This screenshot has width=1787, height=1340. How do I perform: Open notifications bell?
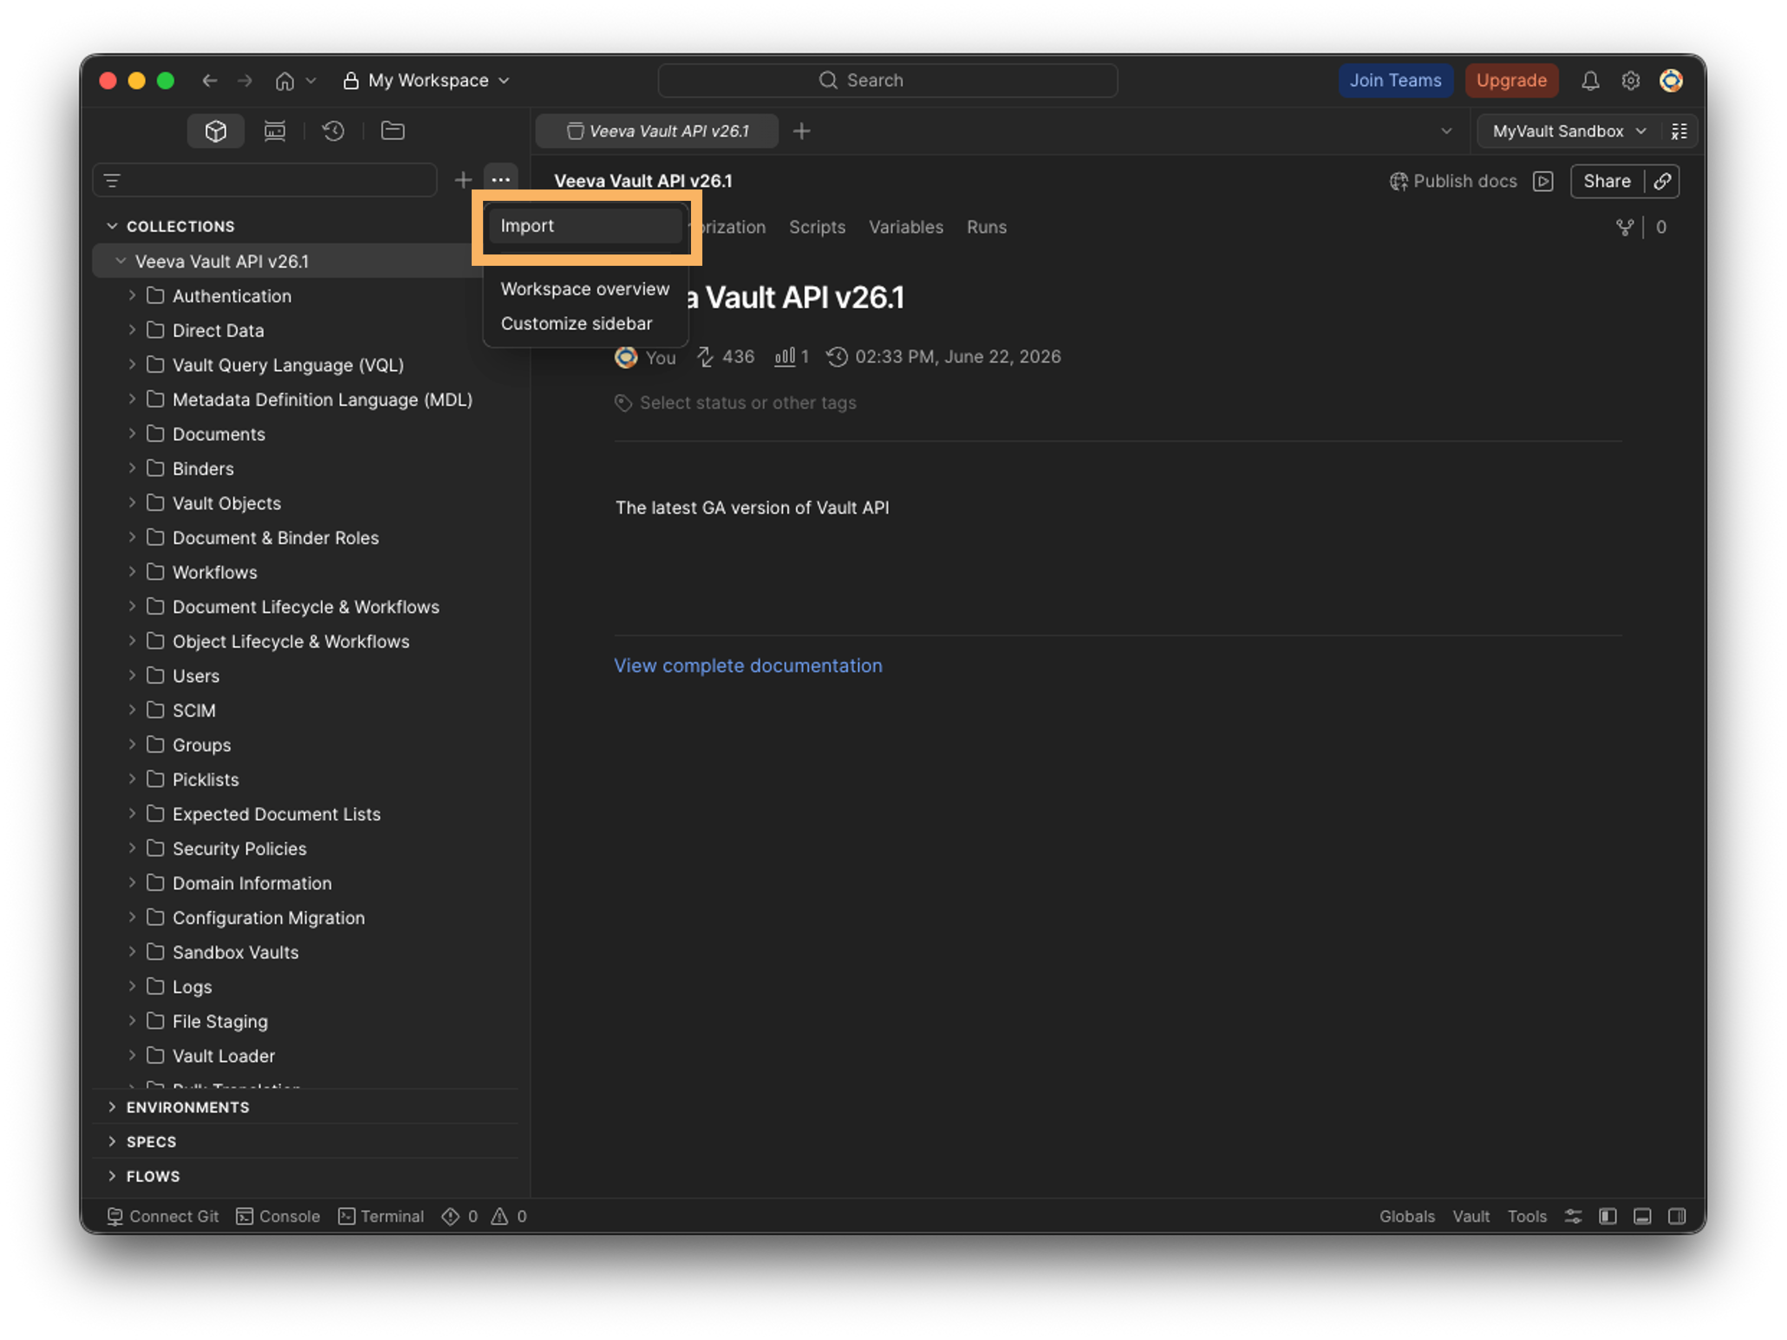(x=1590, y=81)
